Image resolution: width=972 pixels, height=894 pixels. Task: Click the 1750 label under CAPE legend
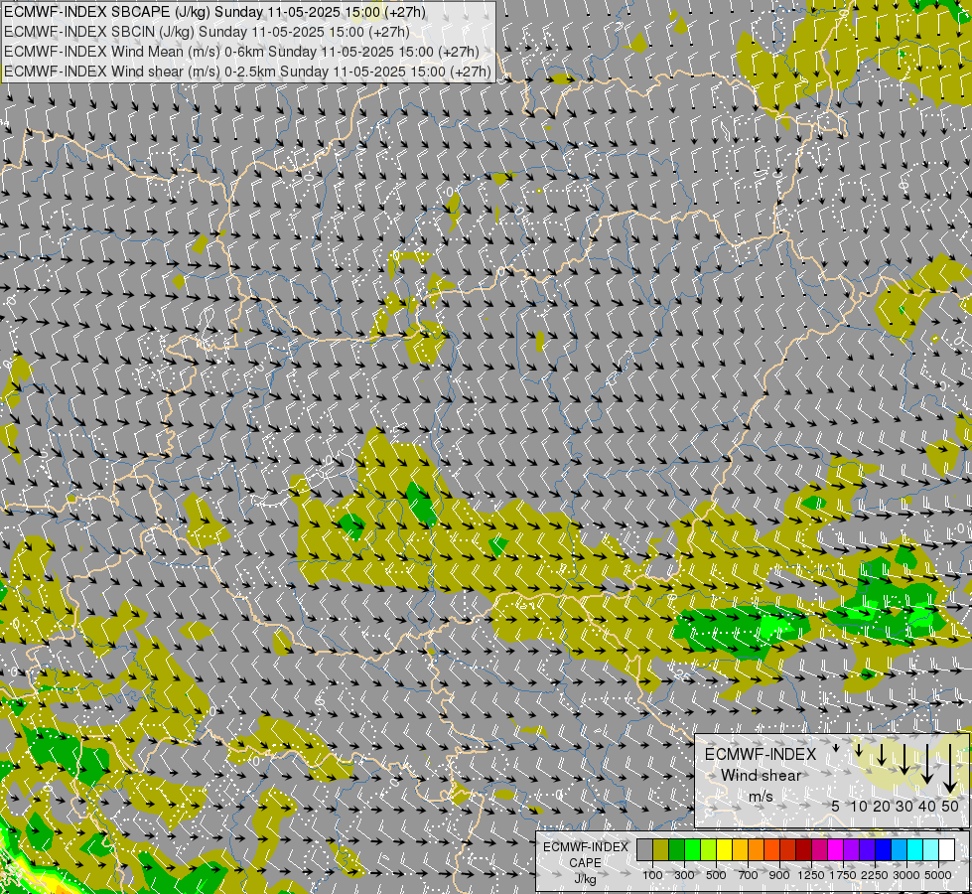[843, 875]
